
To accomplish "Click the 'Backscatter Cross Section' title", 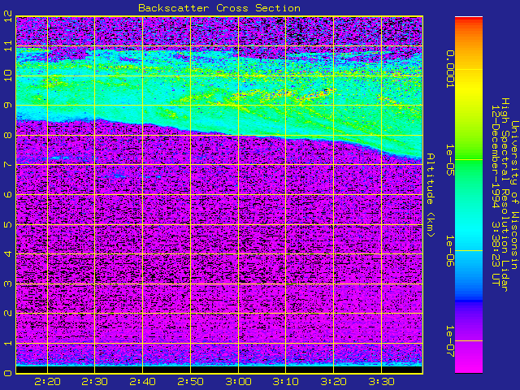I will pyautogui.click(x=219, y=8).
